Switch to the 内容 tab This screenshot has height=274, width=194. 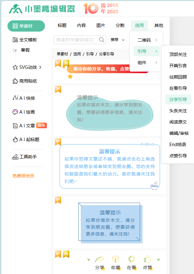[81, 26]
